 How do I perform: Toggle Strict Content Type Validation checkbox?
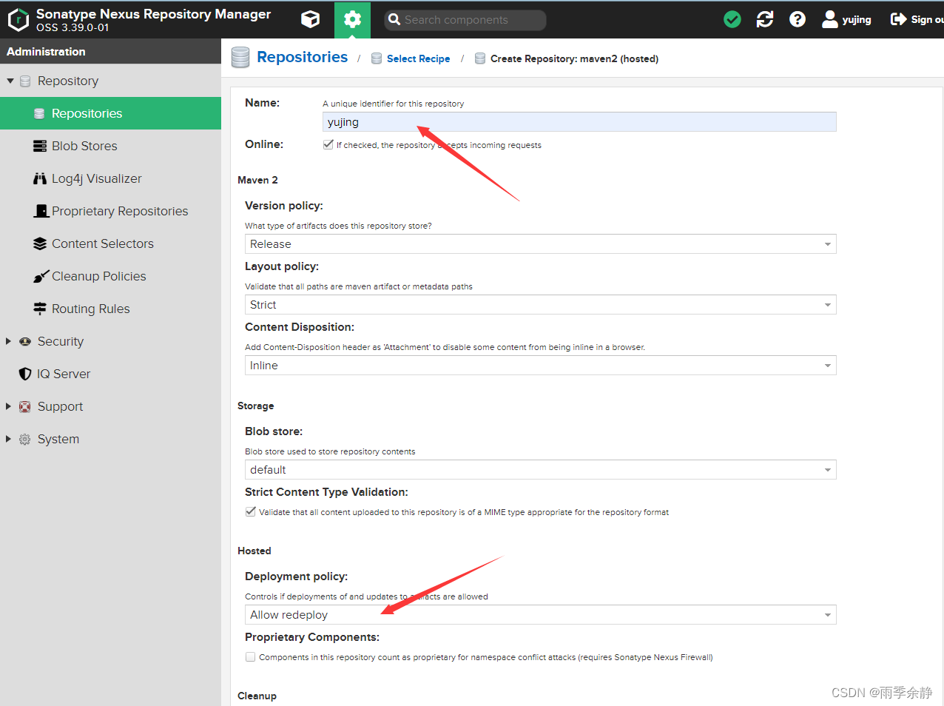[251, 511]
